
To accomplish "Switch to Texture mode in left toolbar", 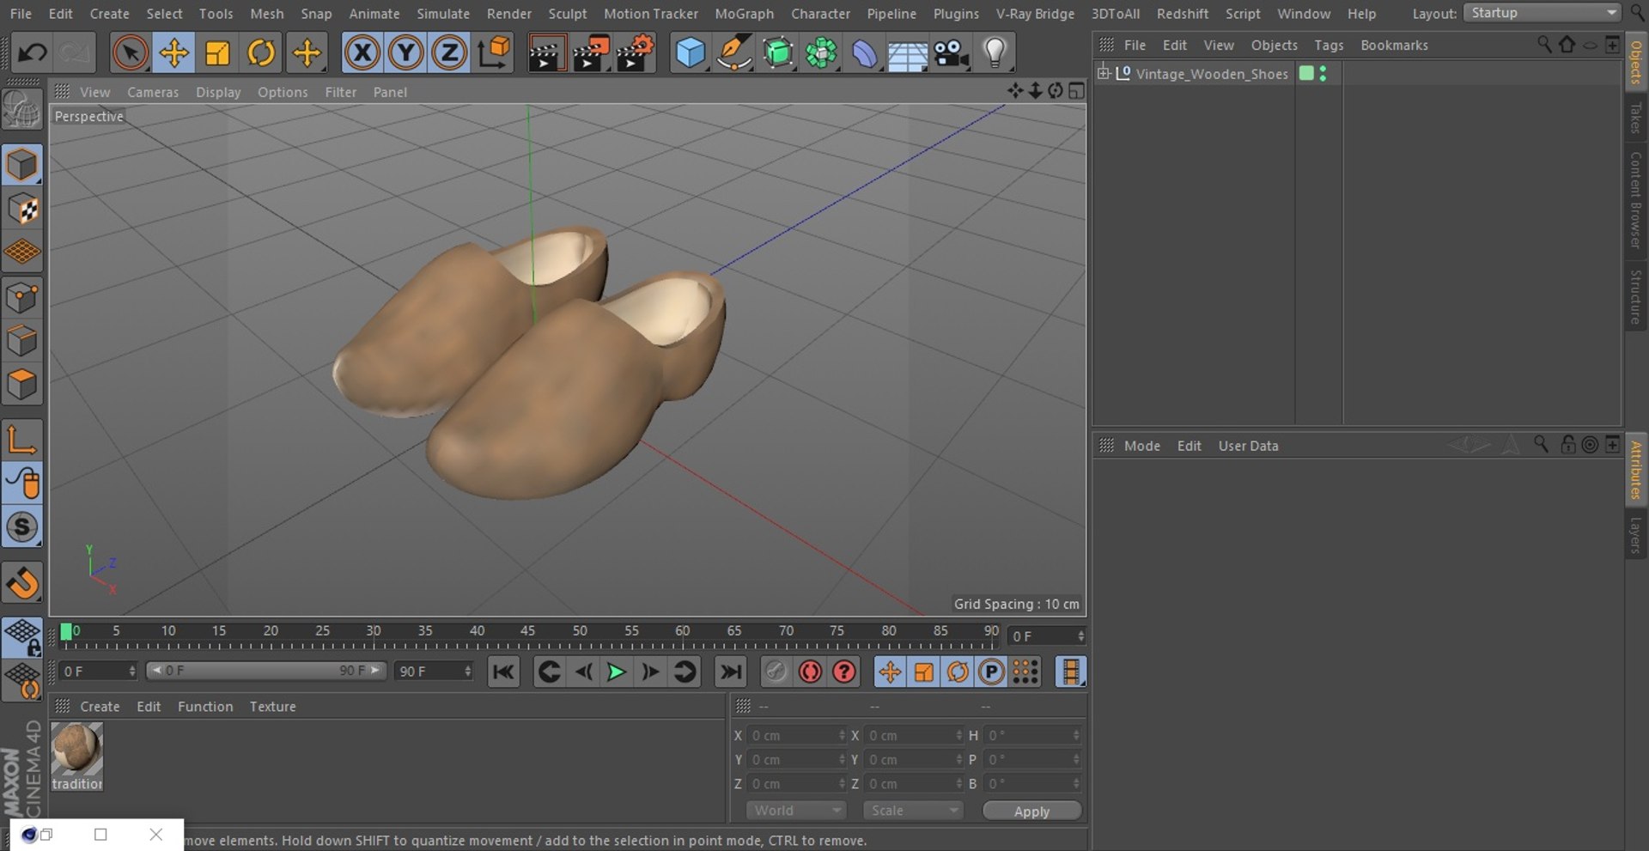I will (x=22, y=209).
